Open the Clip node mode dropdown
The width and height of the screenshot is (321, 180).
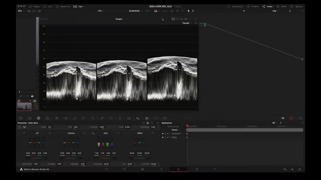(275, 11)
